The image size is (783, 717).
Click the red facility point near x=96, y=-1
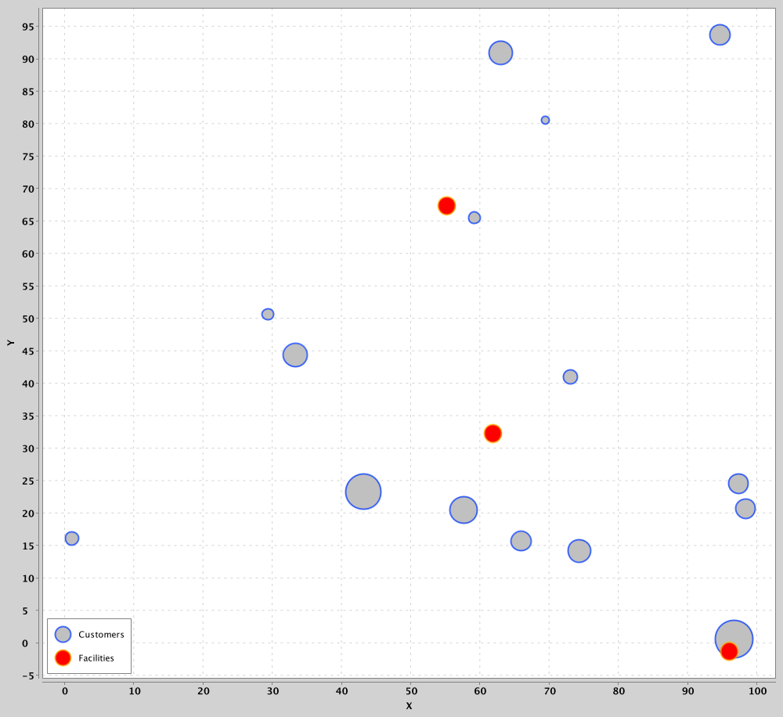pyautogui.click(x=729, y=651)
